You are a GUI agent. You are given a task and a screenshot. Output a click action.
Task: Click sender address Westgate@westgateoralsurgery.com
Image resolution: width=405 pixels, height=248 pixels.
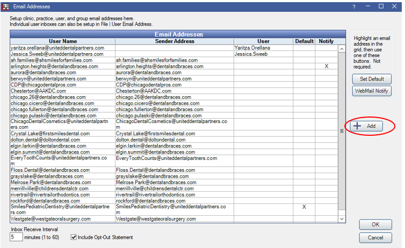click(x=156, y=219)
